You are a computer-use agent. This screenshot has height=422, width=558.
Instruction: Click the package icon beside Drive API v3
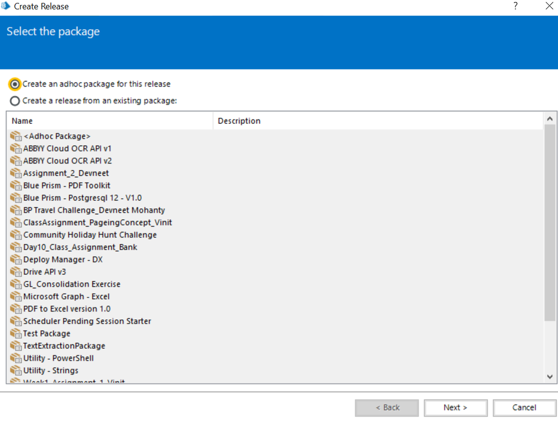(x=16, y=272)
